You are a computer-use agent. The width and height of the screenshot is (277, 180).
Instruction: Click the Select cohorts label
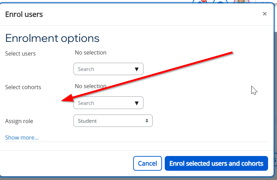(x=23, y=87)
